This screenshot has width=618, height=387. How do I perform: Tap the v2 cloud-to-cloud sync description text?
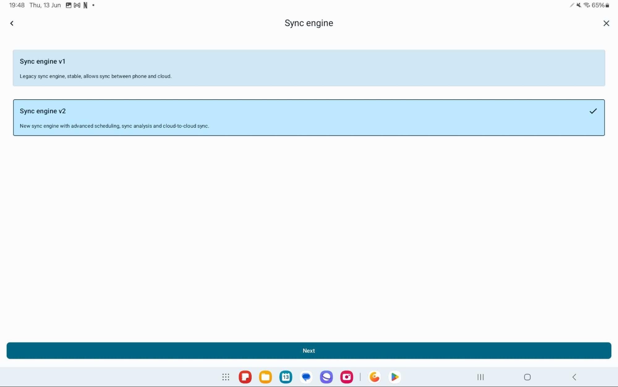pos(114,126)
